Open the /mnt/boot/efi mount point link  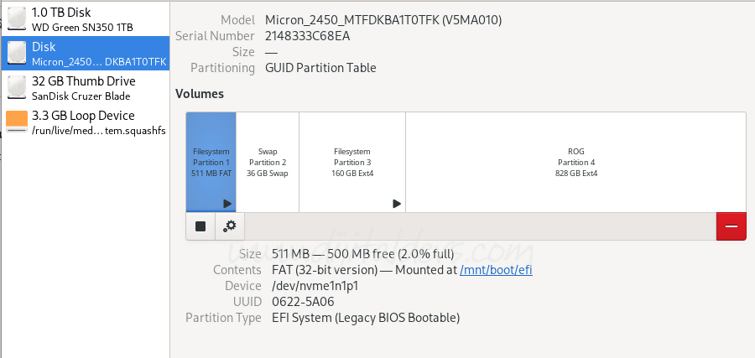coord(496,270)
